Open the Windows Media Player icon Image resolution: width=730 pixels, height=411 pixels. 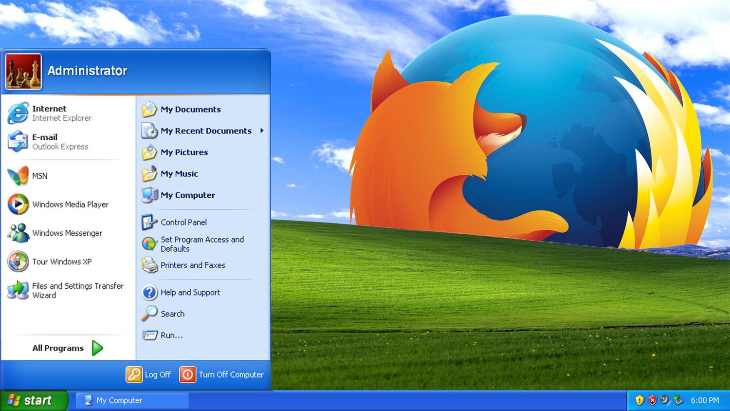point(18,204)
